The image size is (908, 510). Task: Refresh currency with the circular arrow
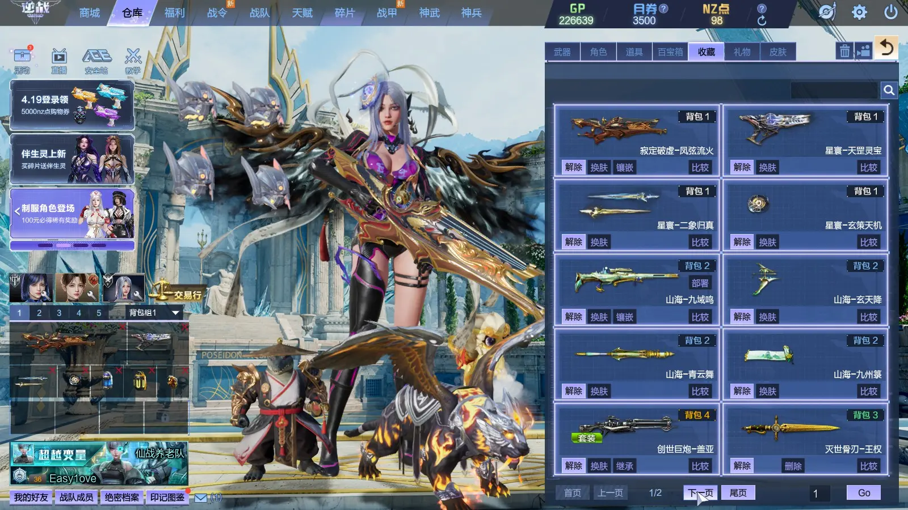pos(762,20)
